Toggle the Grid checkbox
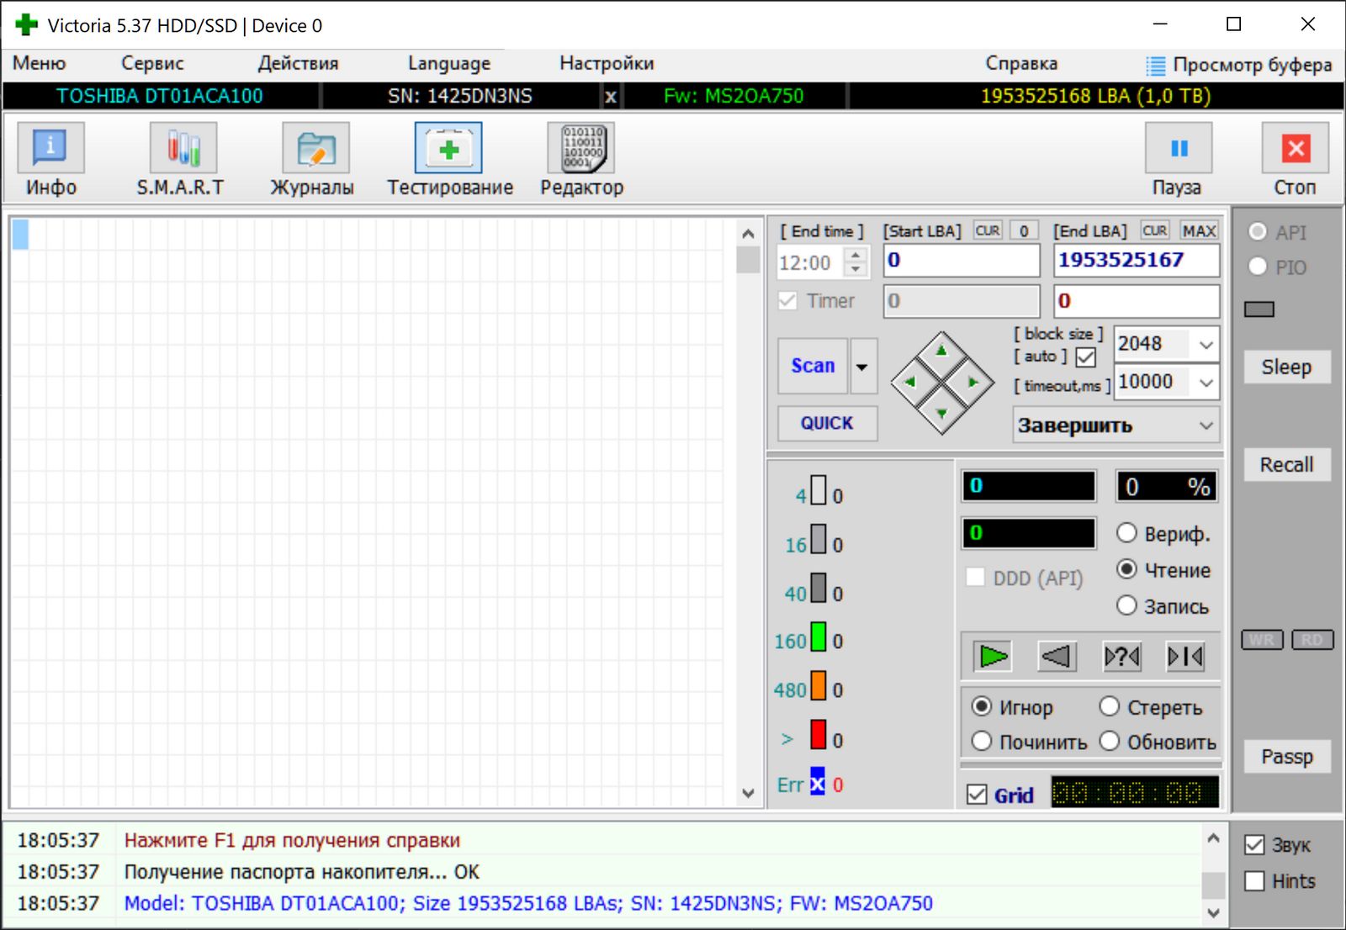Screen dimensions: 1346x930 [977, 795]
